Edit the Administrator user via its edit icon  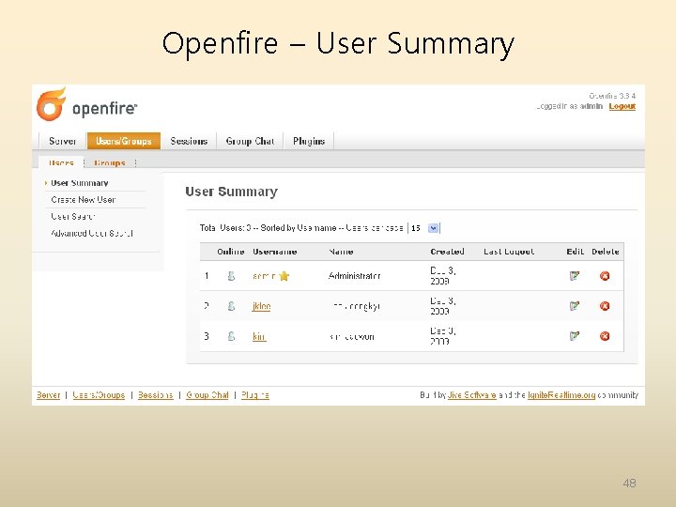point(575,276)
